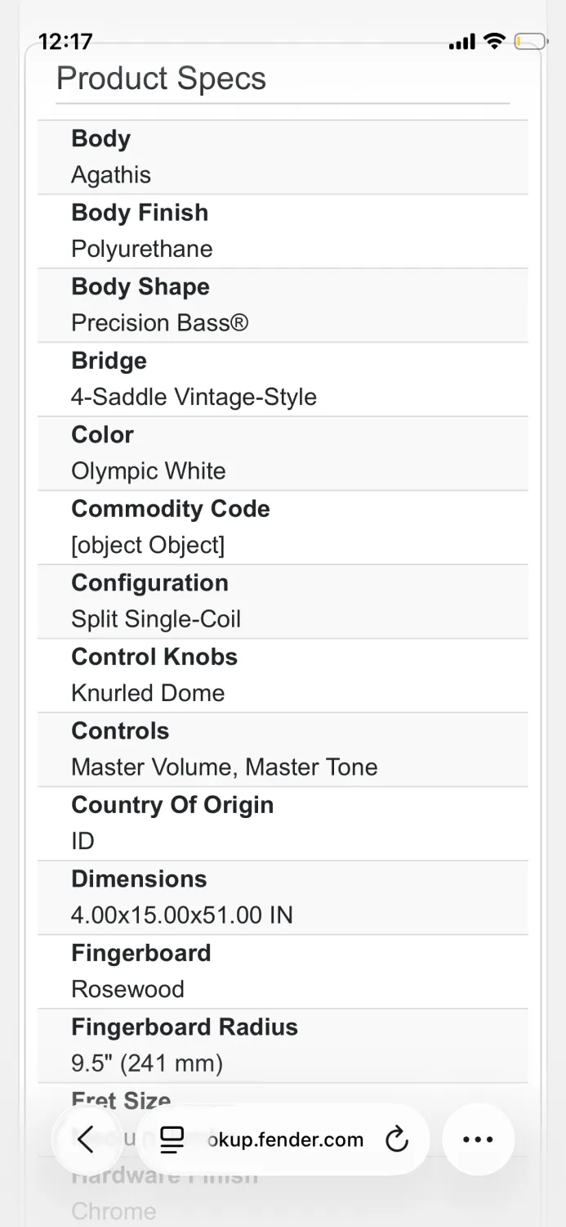Tap the 12:17 clock in status bar
The width and height of the screenshot is (566, 1227).
(65, 41)
